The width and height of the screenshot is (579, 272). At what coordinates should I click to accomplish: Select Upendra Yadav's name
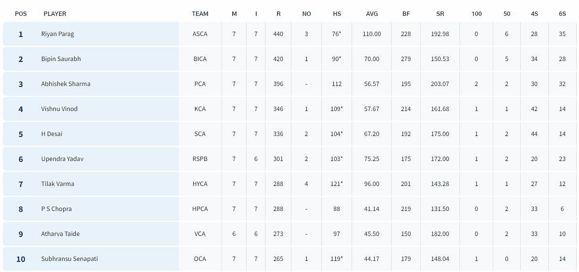[x=62, y=159]
